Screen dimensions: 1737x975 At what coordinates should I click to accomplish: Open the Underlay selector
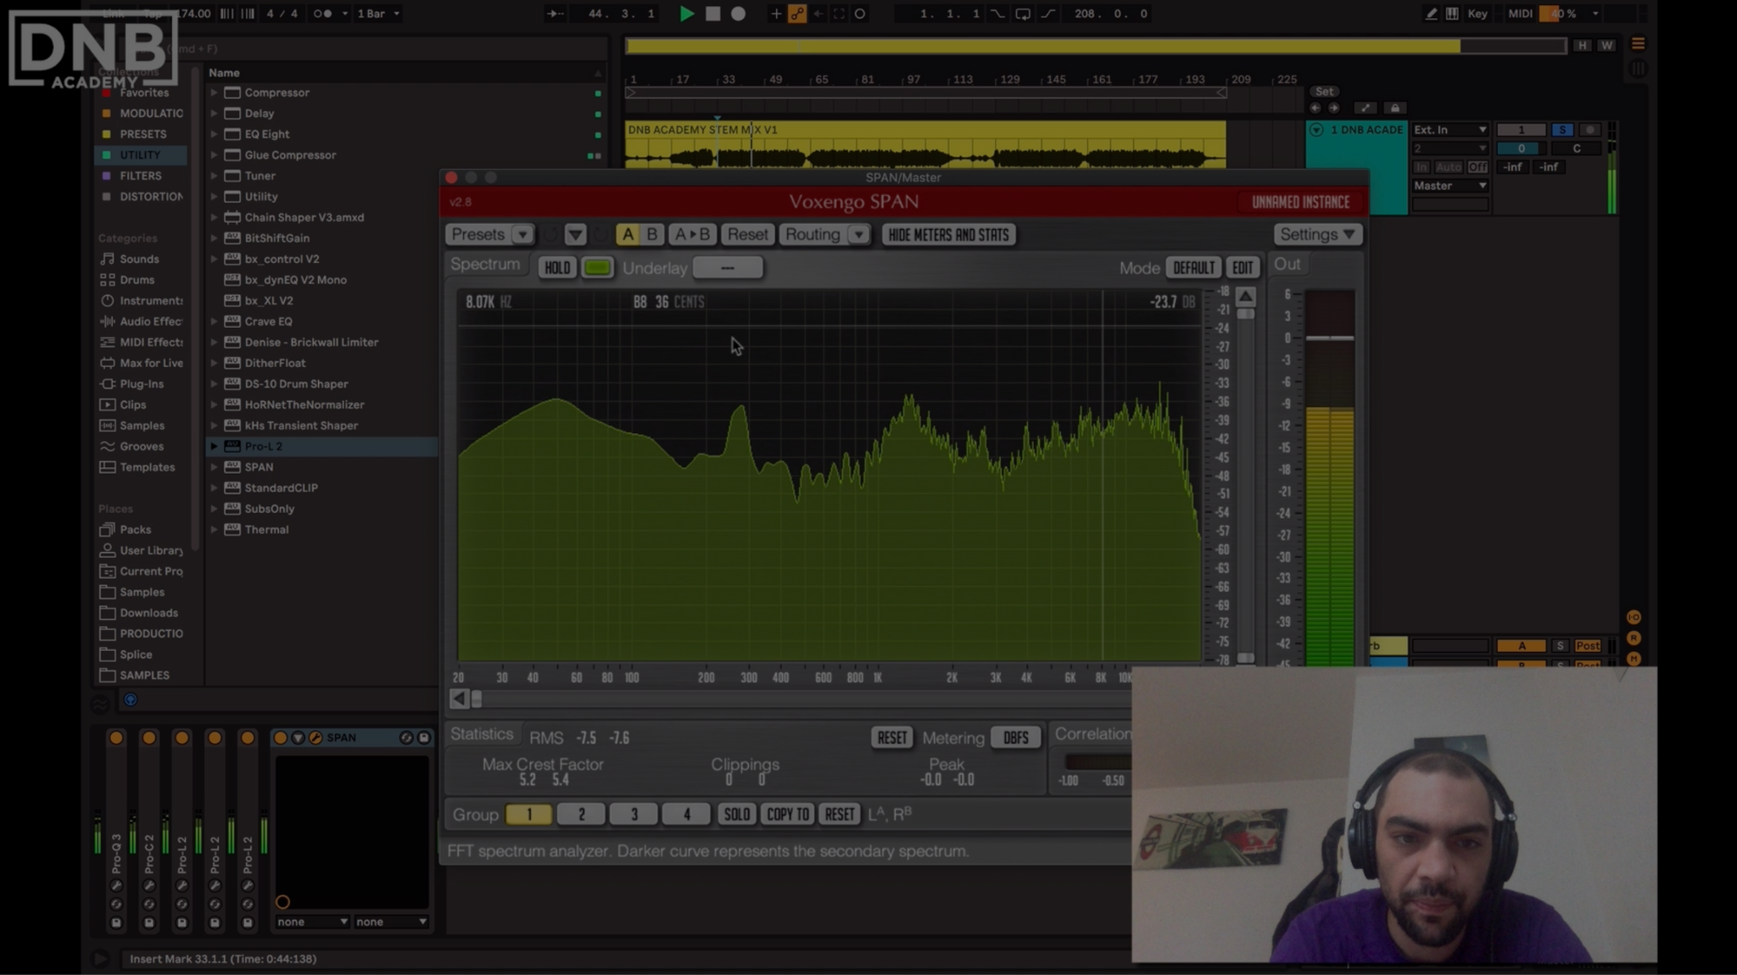(x=728, y=268)
